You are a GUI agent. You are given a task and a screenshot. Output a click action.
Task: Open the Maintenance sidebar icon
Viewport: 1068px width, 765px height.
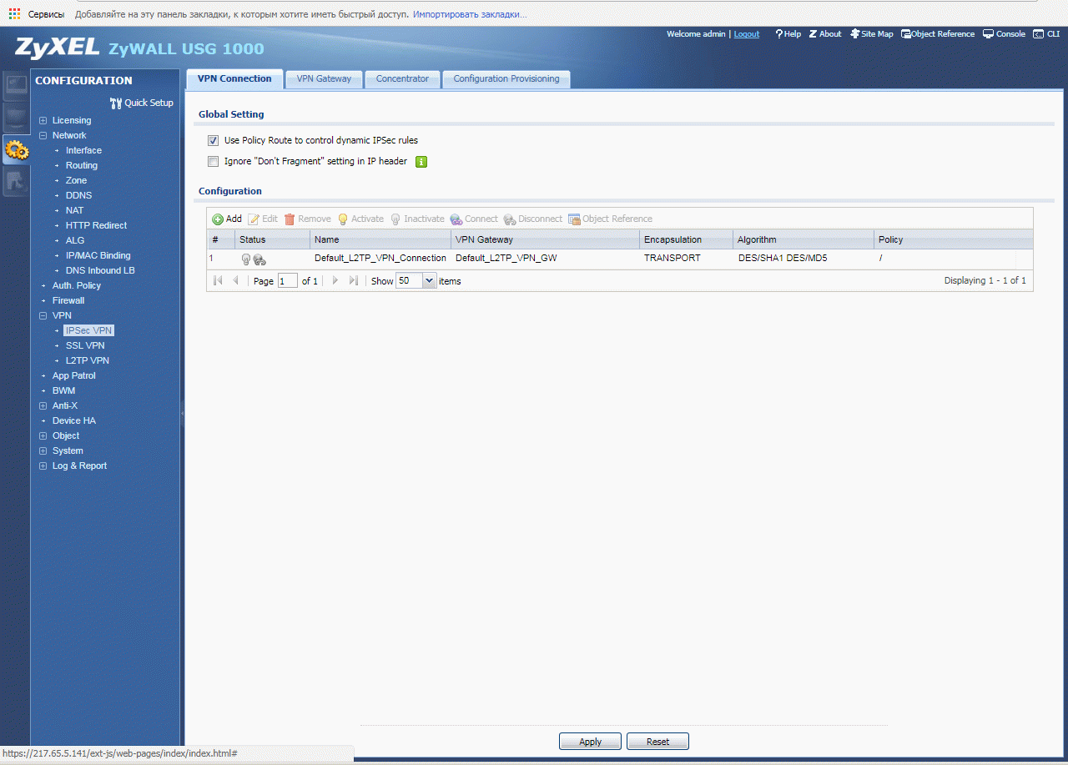[x=17, y=181]
